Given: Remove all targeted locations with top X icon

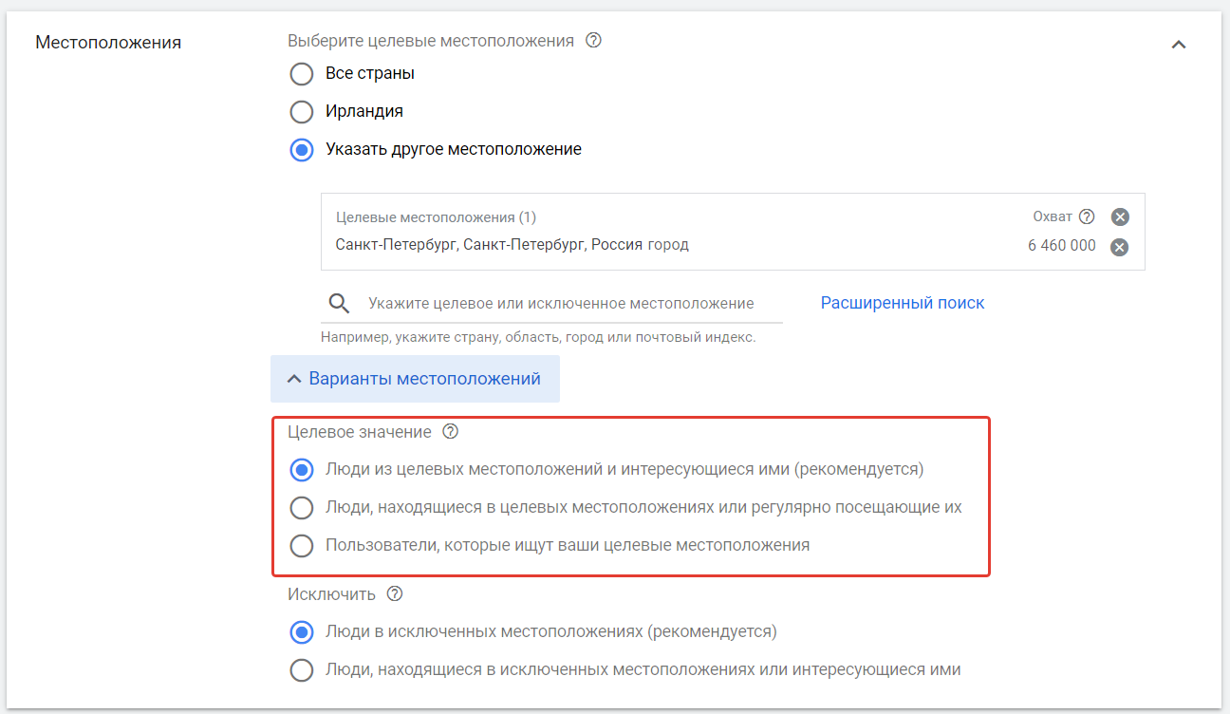Looking at the screenshot, I should (x=1120, y=216).
